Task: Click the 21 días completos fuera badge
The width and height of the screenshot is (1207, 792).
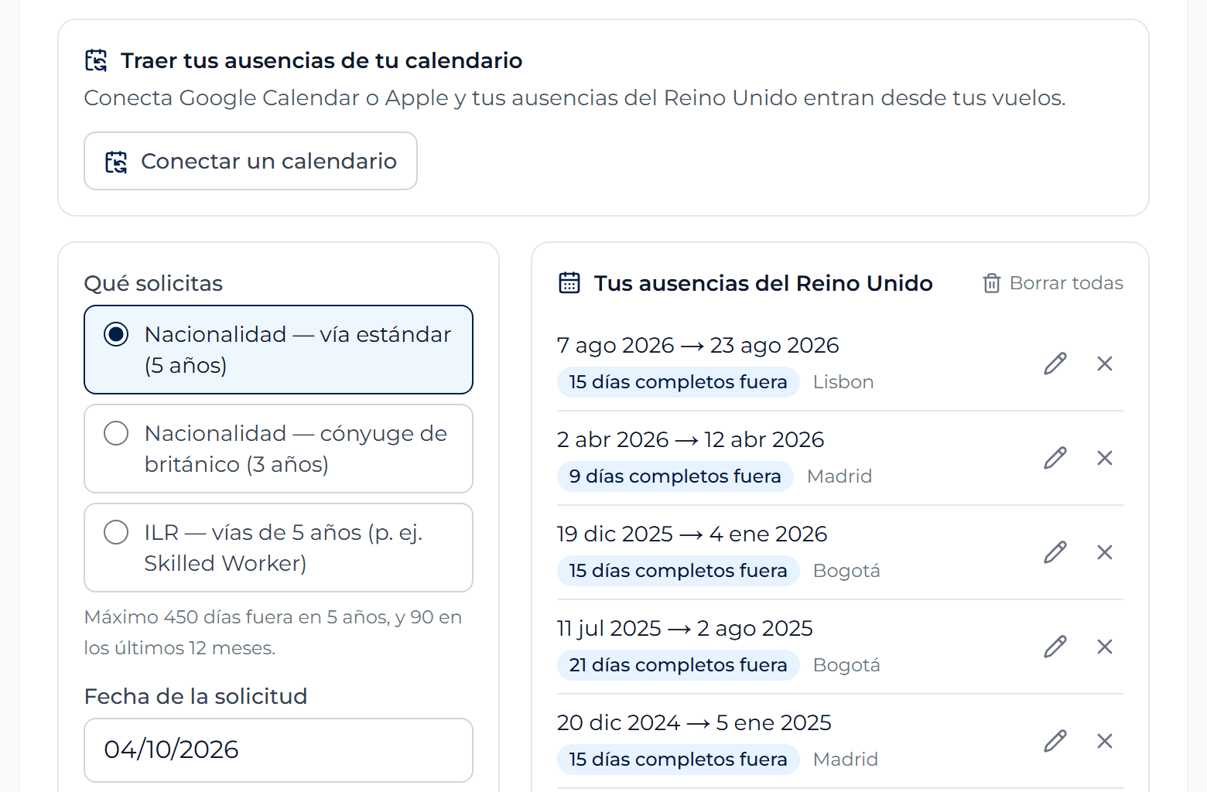Action: 679,665
